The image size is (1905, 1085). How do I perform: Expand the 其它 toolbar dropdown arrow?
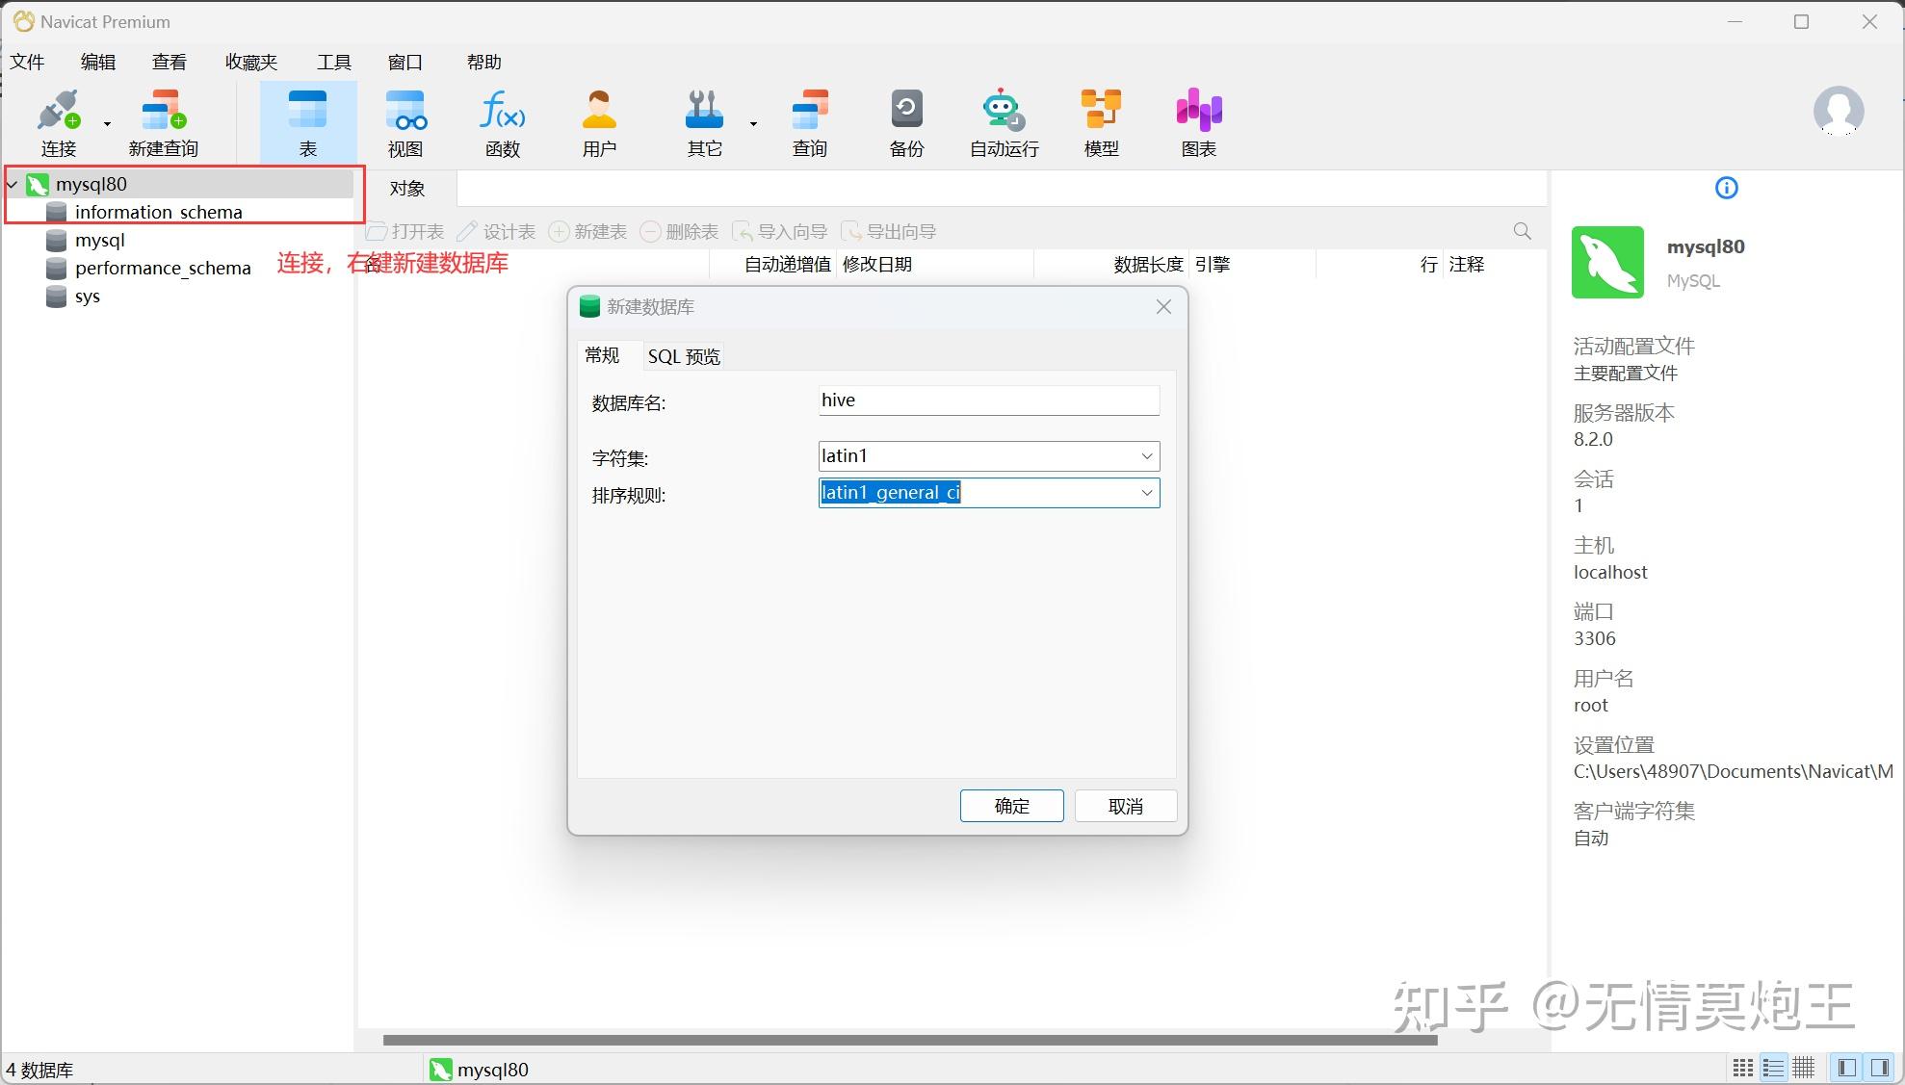point(753,123)
